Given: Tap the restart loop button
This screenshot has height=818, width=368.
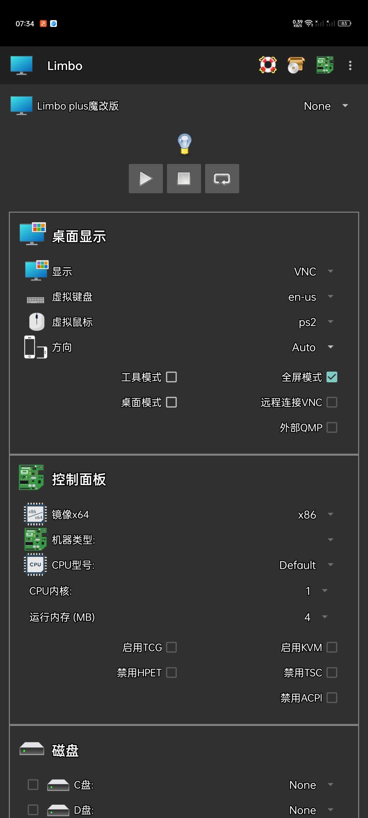Looking at the screenshot, I should coord(222,179).
